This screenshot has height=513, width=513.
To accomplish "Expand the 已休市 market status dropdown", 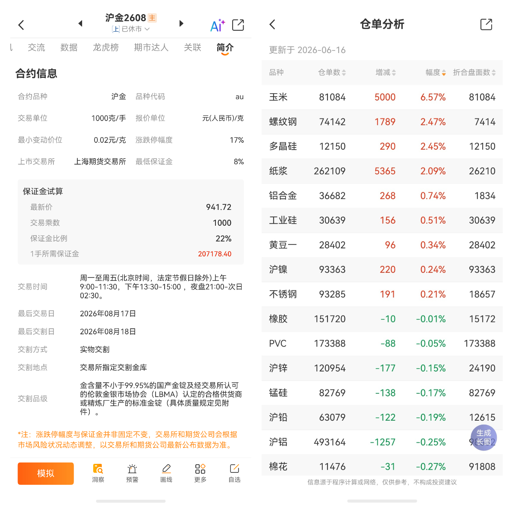I will click(131, 29).
